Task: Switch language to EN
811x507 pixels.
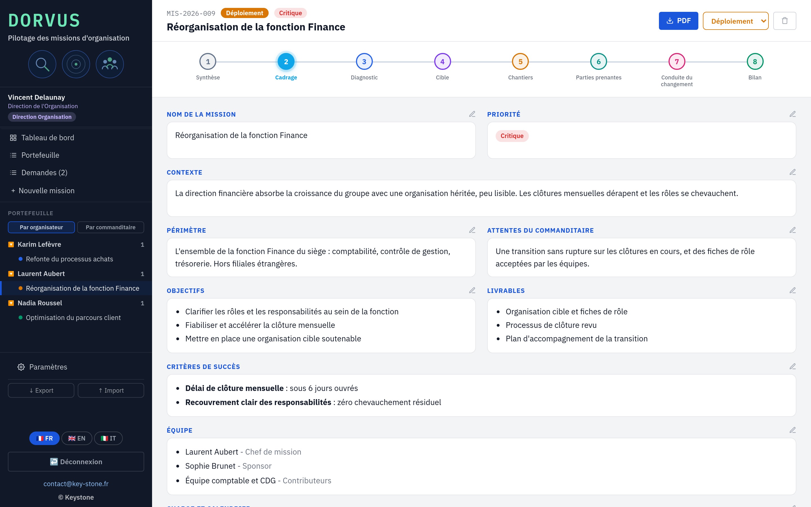Action: pos(77,438)
